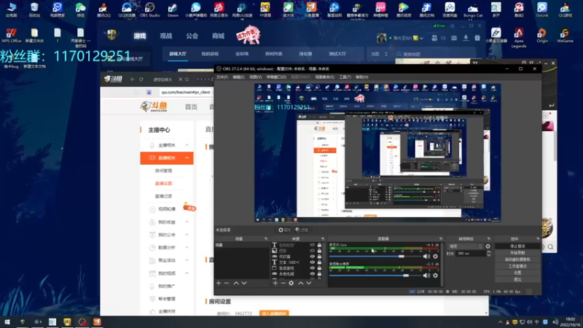Open 直播记录 link in Douyu sidebar
Screen dimensions: 583x328
(x=163, y=196)
